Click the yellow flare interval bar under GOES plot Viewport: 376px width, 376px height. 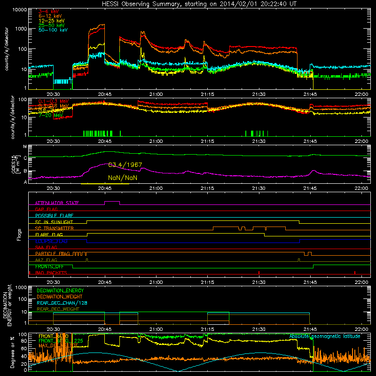(x=105, y=184)
